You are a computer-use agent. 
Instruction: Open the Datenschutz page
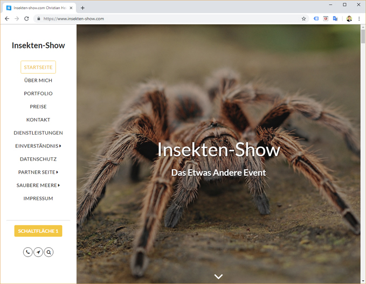[x=38, y=159]
